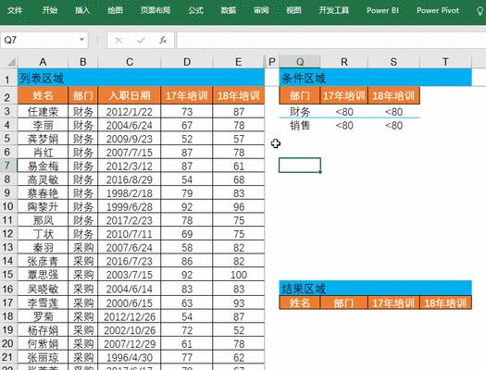
Task: Select column D header
Action: click(x=187, y=62)
